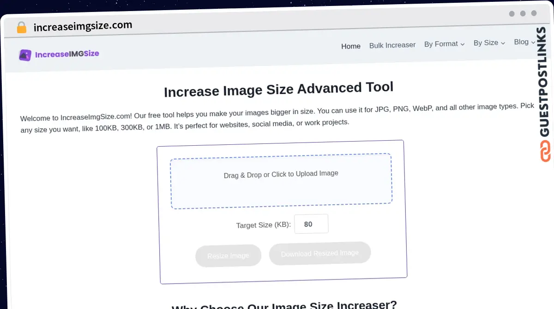Click the IncreaseIMGSize logo icon
The width and height of the screenshot is (554, 309).
click(x=25, y=55)
